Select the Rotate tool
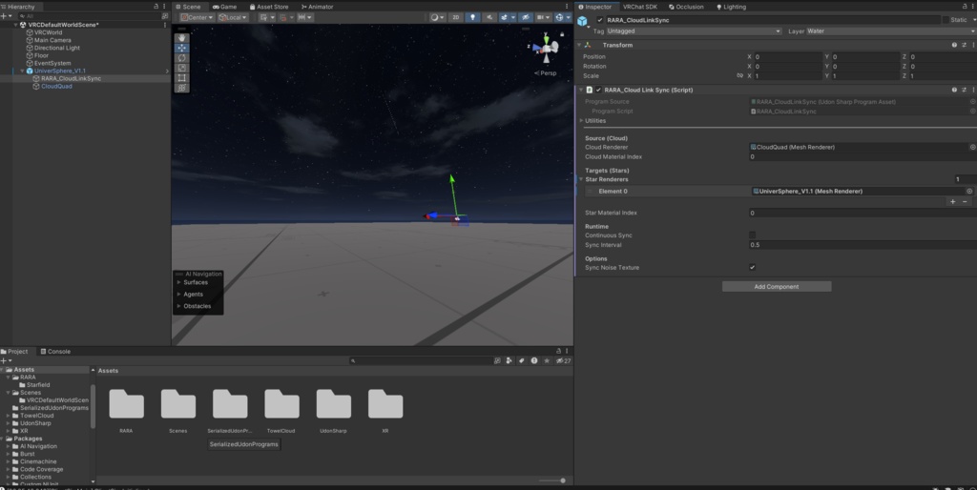 (x=182, y=58)
